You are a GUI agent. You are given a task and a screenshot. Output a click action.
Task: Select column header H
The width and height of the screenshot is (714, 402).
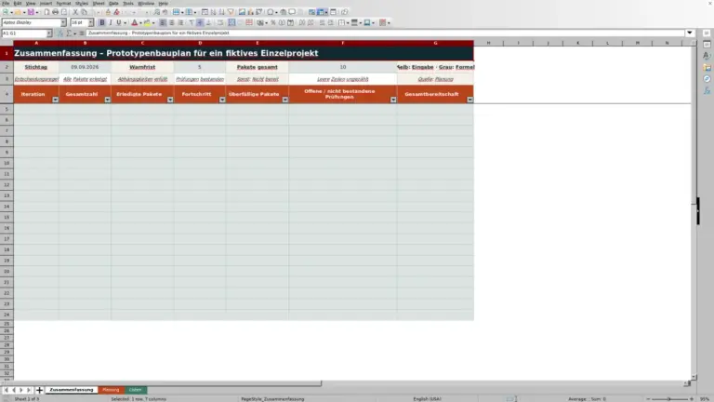click(489, 43)
